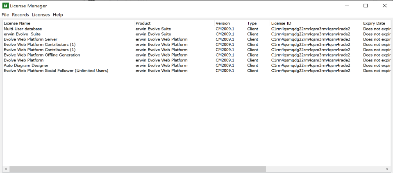Minimize the License Manager window

click(x=347, y=5)
